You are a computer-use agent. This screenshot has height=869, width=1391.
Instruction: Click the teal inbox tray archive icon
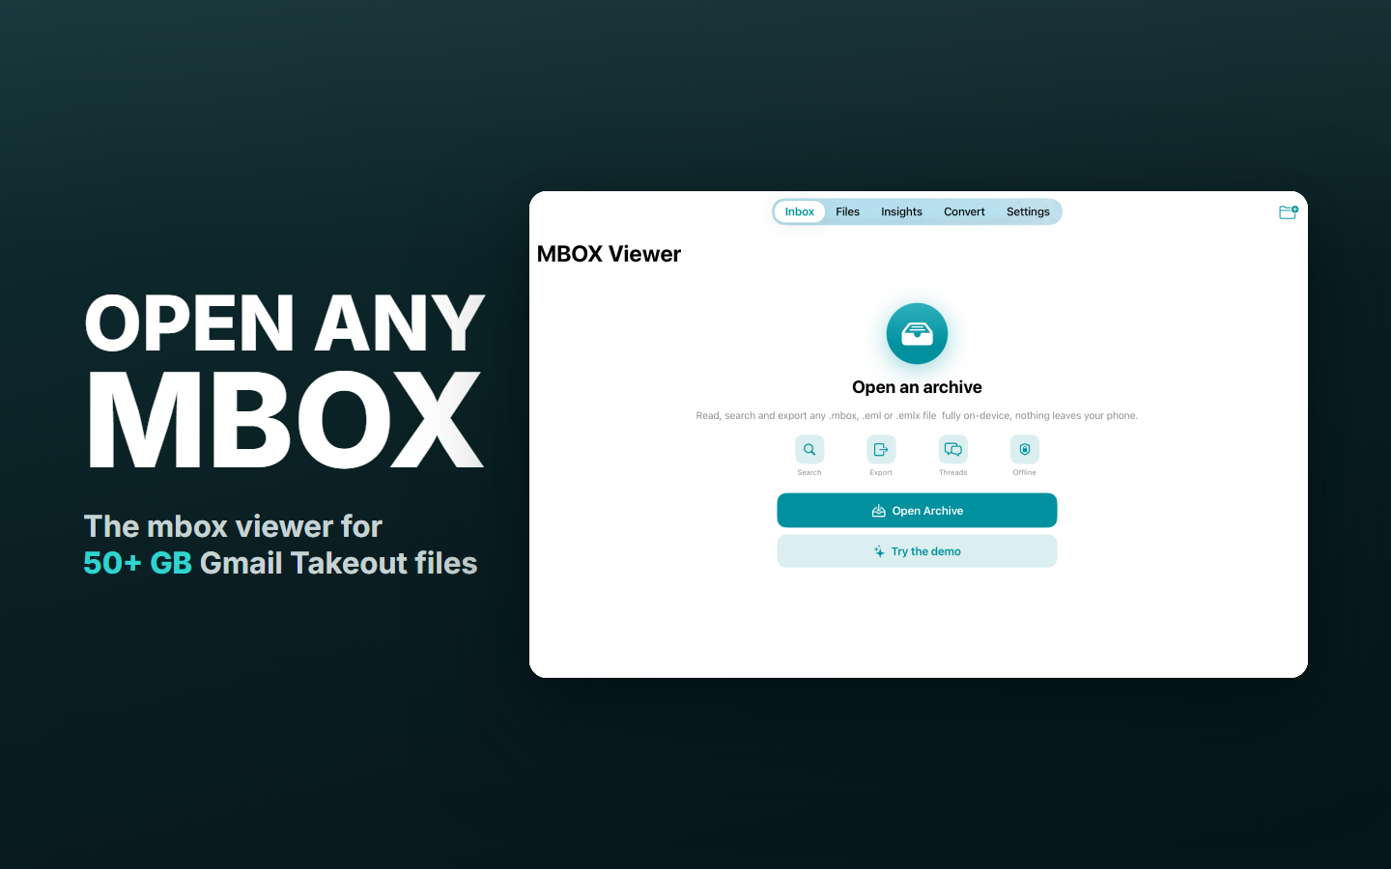tap(917, 333)
